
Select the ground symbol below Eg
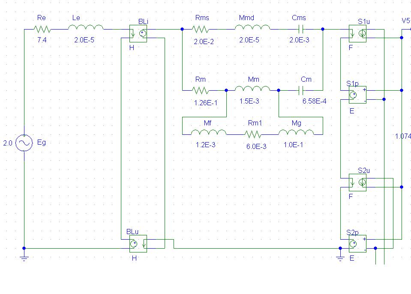(x=24, y=258)
